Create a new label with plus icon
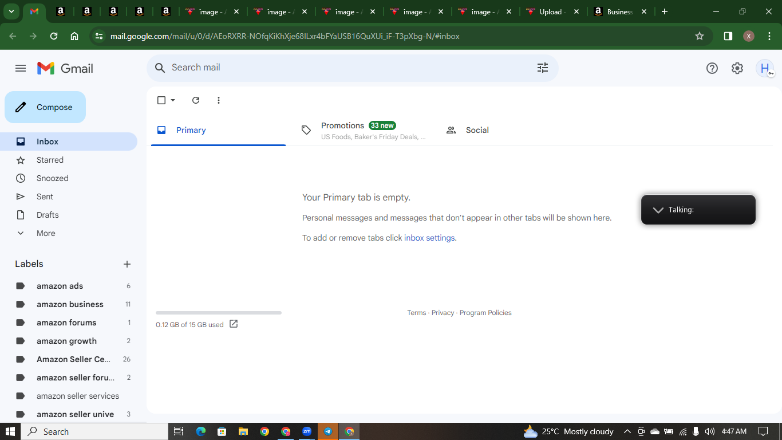The height and width of the screenshot is (440, 782). (127, 264)
